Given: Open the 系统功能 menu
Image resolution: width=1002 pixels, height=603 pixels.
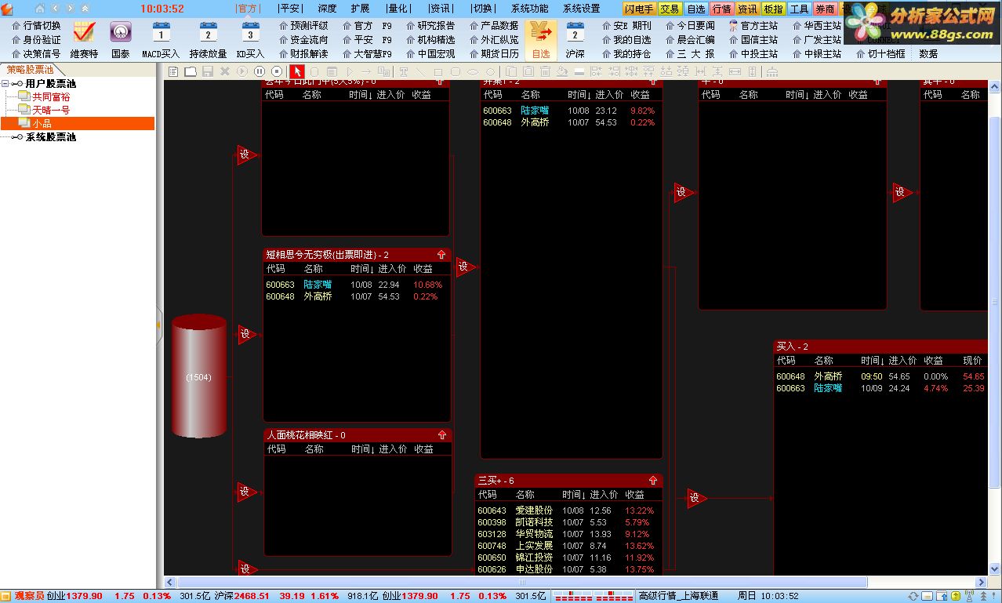Looking at the screenshot, I should [530, 9].
